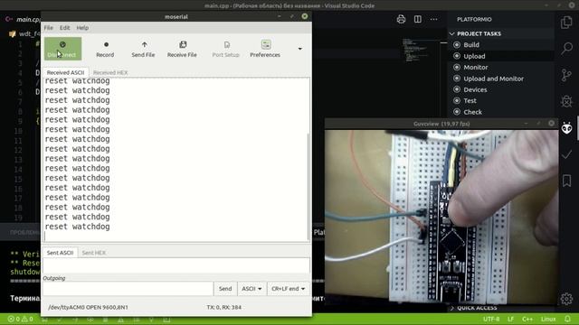
Task: Open the File menu in moserial
Action: 48,28
